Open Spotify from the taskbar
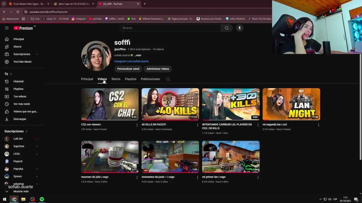Screen dimensions: 362x203 click(x=42, y=199)
